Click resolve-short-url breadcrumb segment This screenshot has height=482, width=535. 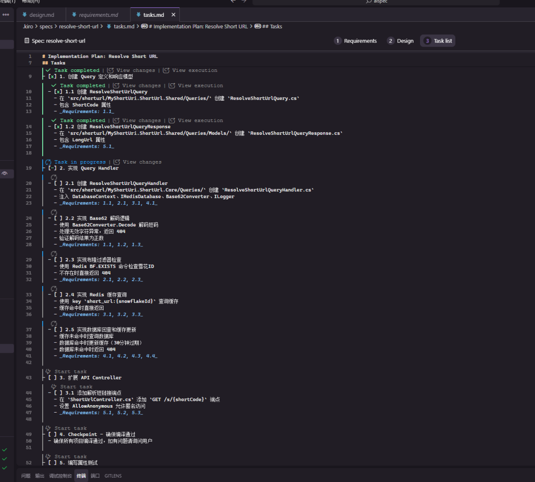pos(78,26)
